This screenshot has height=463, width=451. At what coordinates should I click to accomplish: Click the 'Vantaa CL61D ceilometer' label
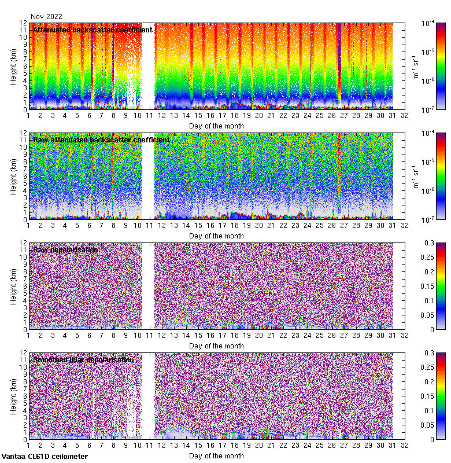pyautogui.click(x=45, y=457)
